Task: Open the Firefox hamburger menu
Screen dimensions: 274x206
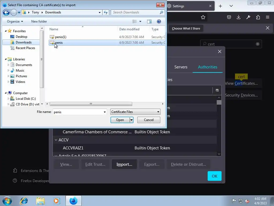Action: (x=268, y=17)
